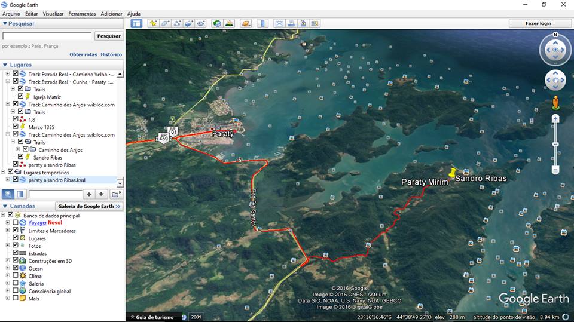The height and width of the screenshot is (322, 574).
Task: Click the zoom slider track
Action: coord(555,144)
